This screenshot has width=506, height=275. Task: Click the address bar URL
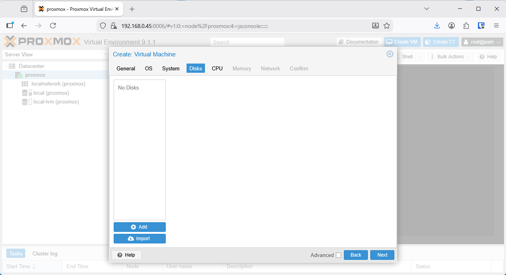coord(195,26)
